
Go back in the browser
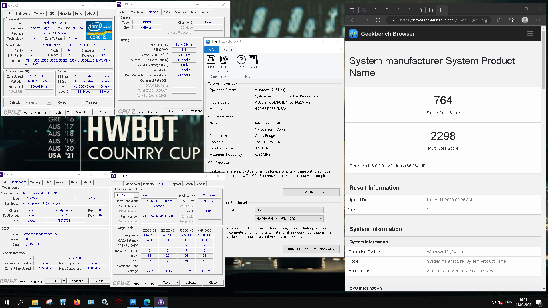click(353, 20)
